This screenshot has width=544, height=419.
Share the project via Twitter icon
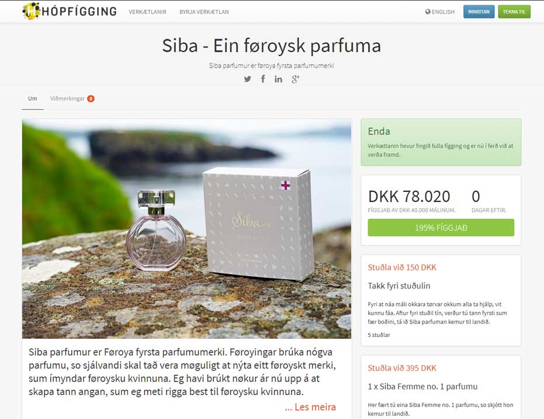point(247,79)
